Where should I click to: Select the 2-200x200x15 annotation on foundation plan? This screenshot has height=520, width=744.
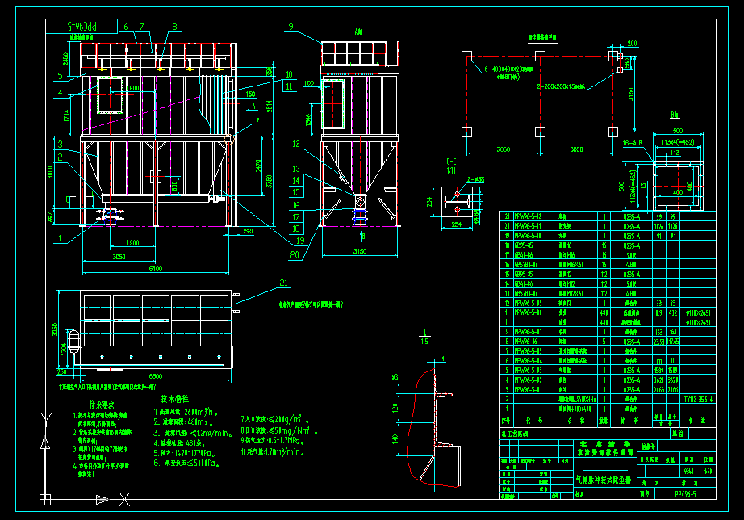click(558, 86)
